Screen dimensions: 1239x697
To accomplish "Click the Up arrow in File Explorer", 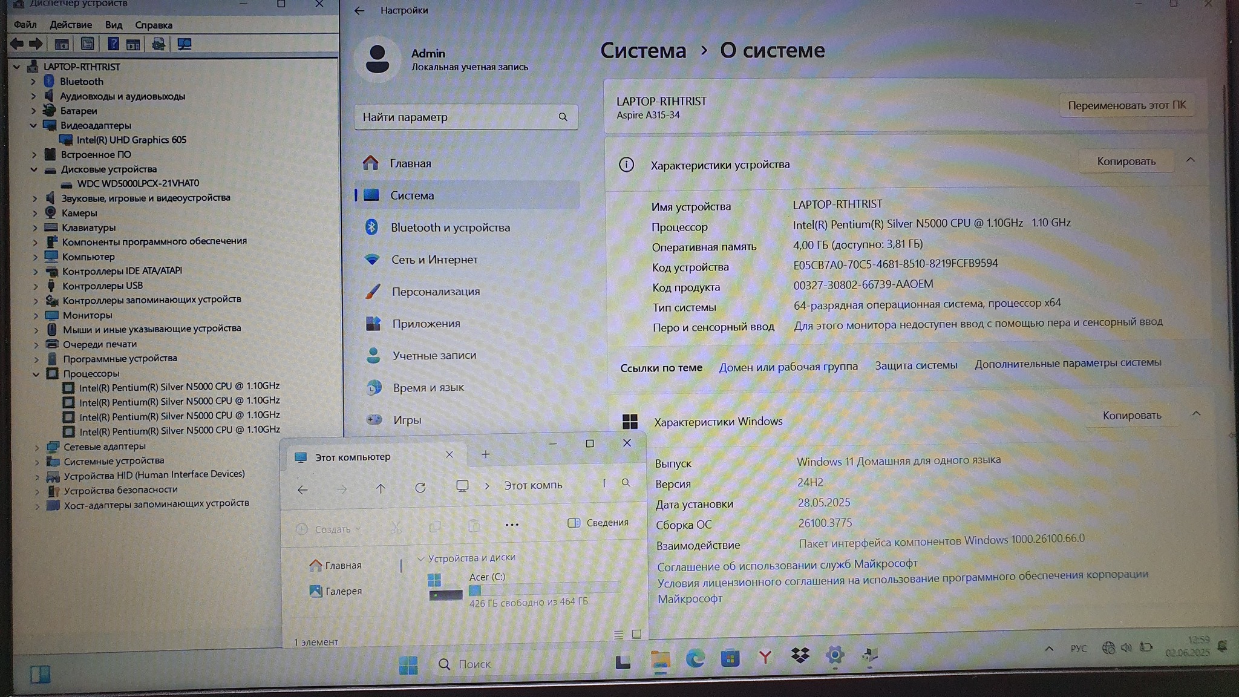I will tap(381, 488).
